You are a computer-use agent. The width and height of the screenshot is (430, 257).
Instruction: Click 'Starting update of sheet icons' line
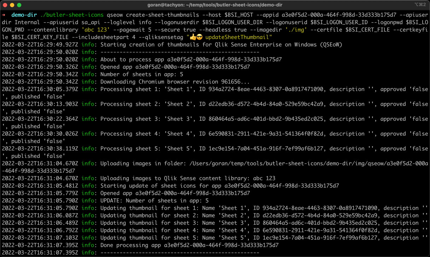(x=170, y=186)
